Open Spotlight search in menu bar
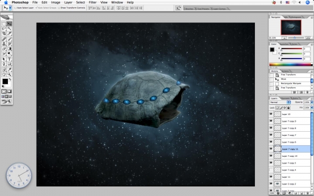314x196 pixels. tap(308, 3)
